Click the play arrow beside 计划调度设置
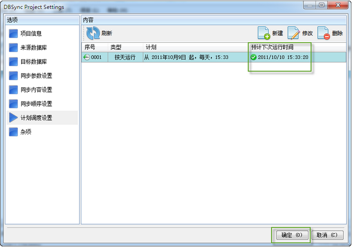This screenshot has width=352, height=247. coord(13,118)
